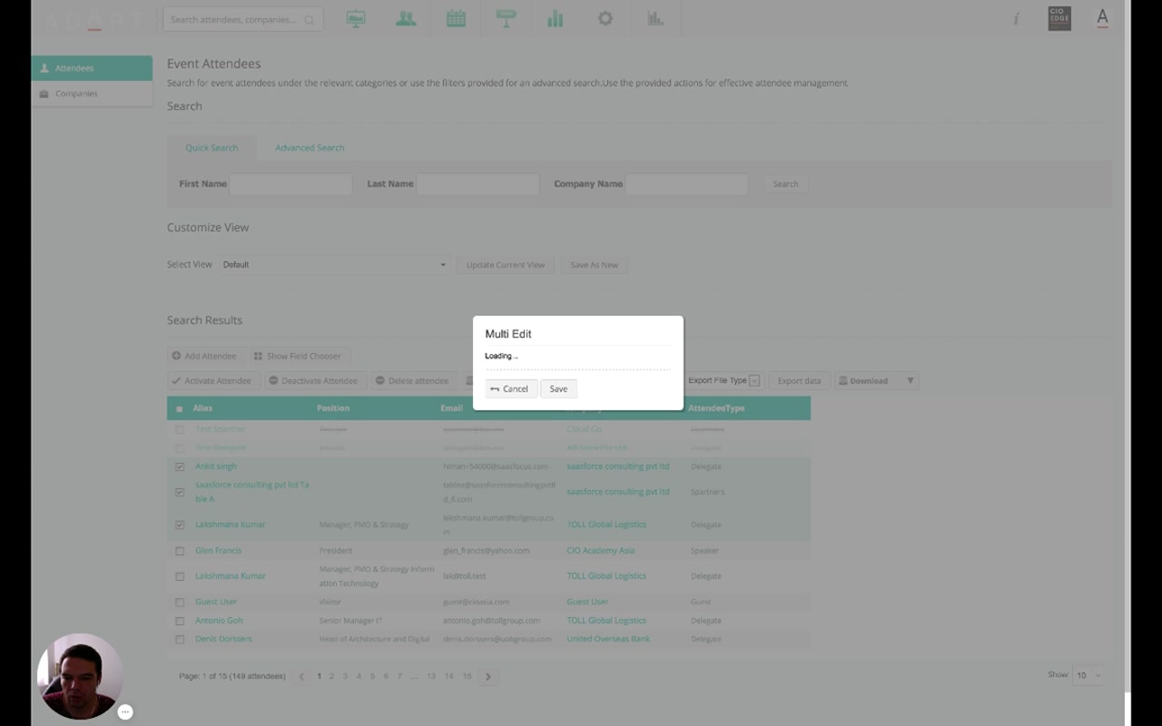Viewport: 1162px width, 726px height.
Task: Open the Select View dropdown
Action: pos(334,265)
